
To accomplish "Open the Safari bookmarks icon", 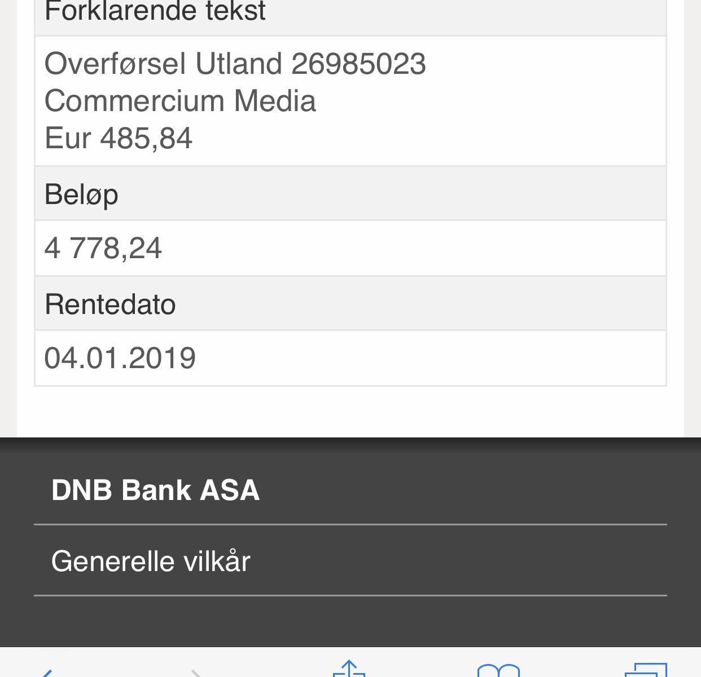I will 498,671.
